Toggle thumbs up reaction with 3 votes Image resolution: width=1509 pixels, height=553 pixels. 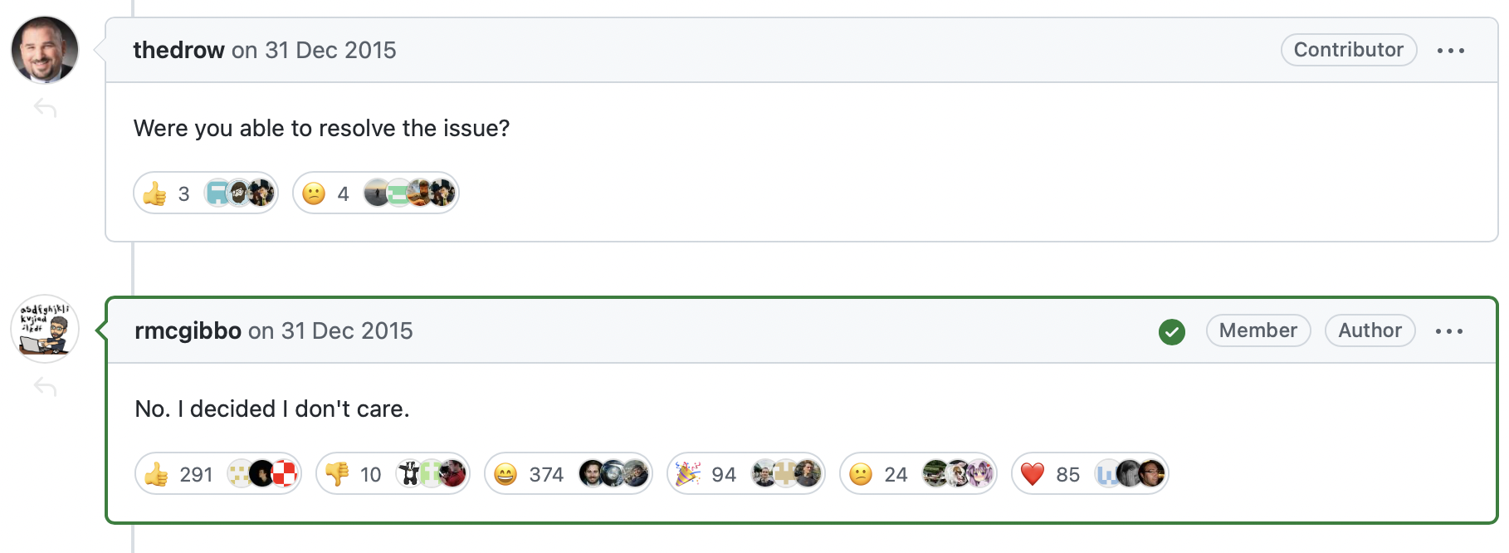pyautogui.click(x=168, y=193)
